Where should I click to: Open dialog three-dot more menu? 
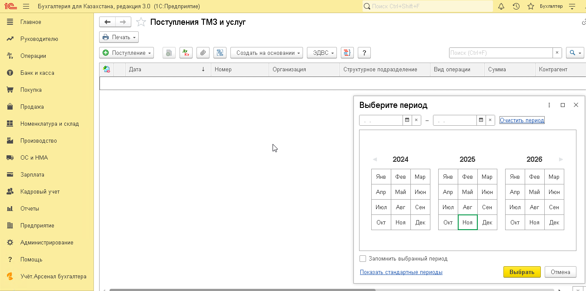point(549,105)
